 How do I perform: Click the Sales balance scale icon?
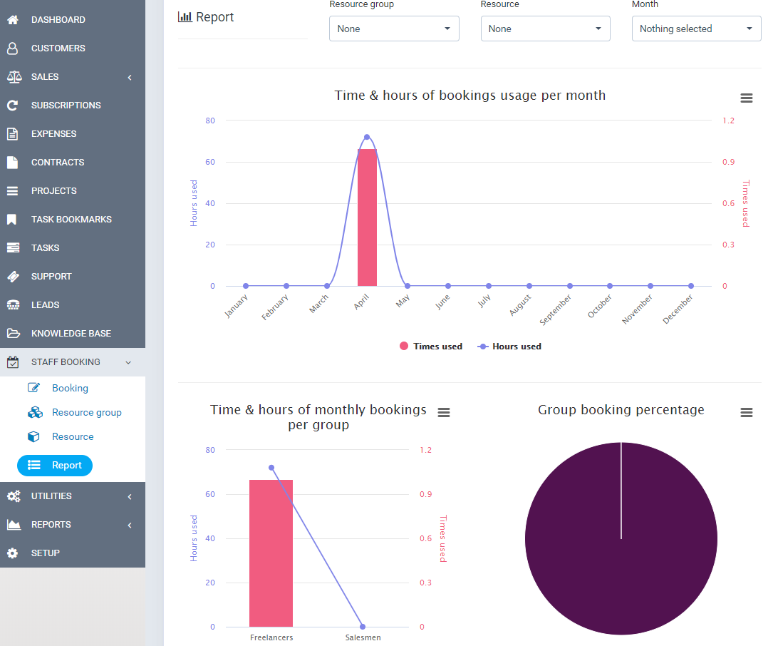click(x=13, y=77)
